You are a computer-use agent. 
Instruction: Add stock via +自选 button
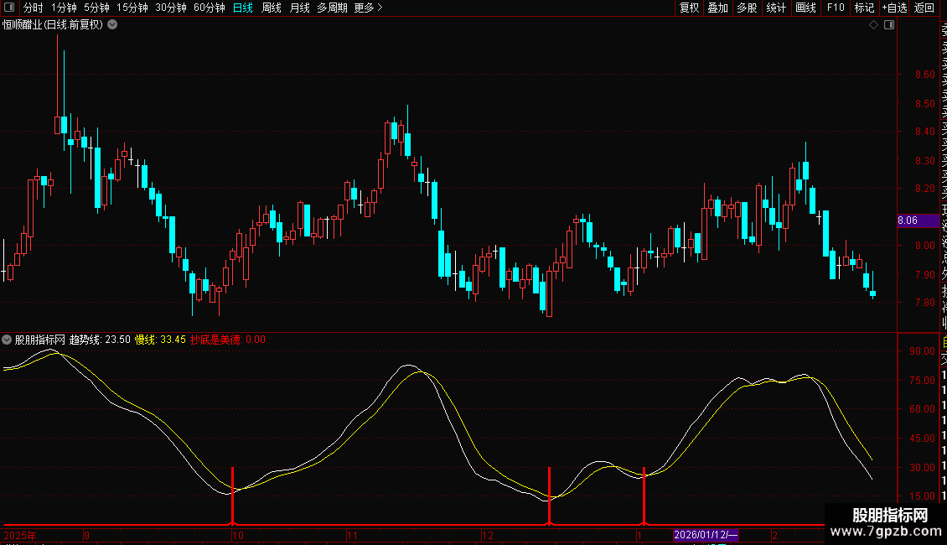point(894,8)
